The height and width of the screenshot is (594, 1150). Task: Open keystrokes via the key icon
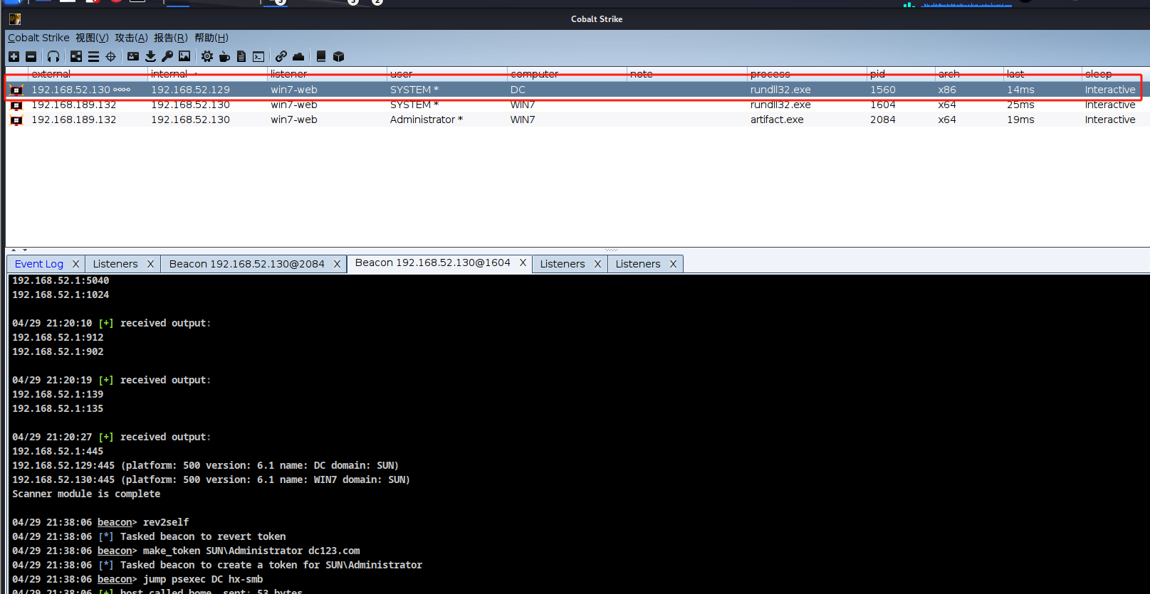coord(167,56)
